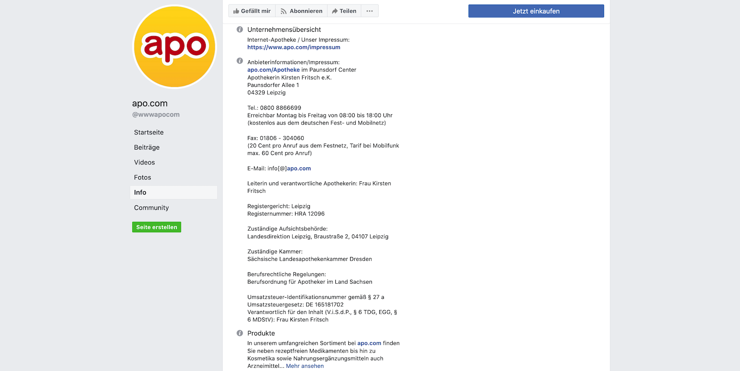Click the apo.com link in Produkte text
This screenshot has height=371, width=740.
coord(369,343)
